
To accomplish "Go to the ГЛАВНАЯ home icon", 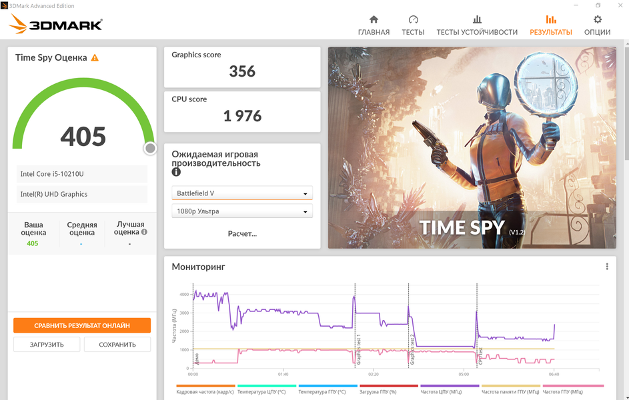I will pos(374,20).
